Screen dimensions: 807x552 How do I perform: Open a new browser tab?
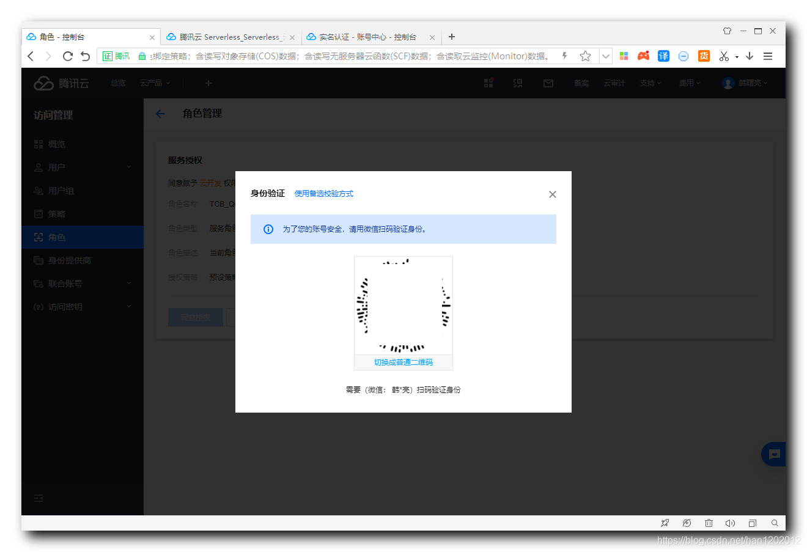(452, 37)
